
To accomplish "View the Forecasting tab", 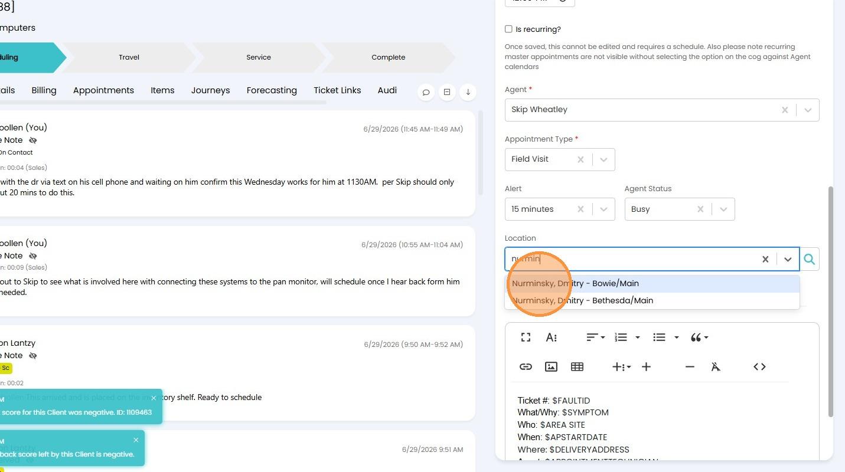I will tap(272, 90).
